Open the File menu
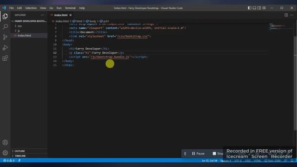Viewport: 297px width, 167px height. [11, 8]
